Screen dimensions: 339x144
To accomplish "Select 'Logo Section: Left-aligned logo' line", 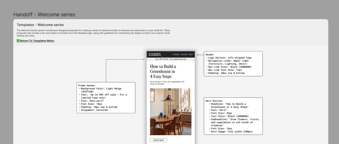I will (x=230, y=58).
